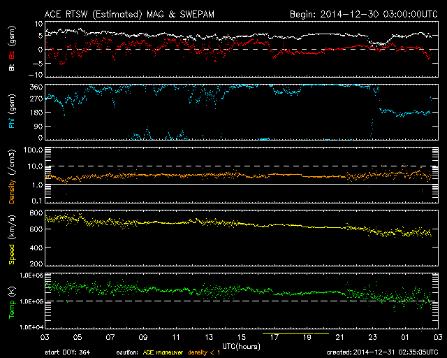Click the UTC(hours) x-axis label
Viewport: 447px width, 358px height.
(241, 345)
